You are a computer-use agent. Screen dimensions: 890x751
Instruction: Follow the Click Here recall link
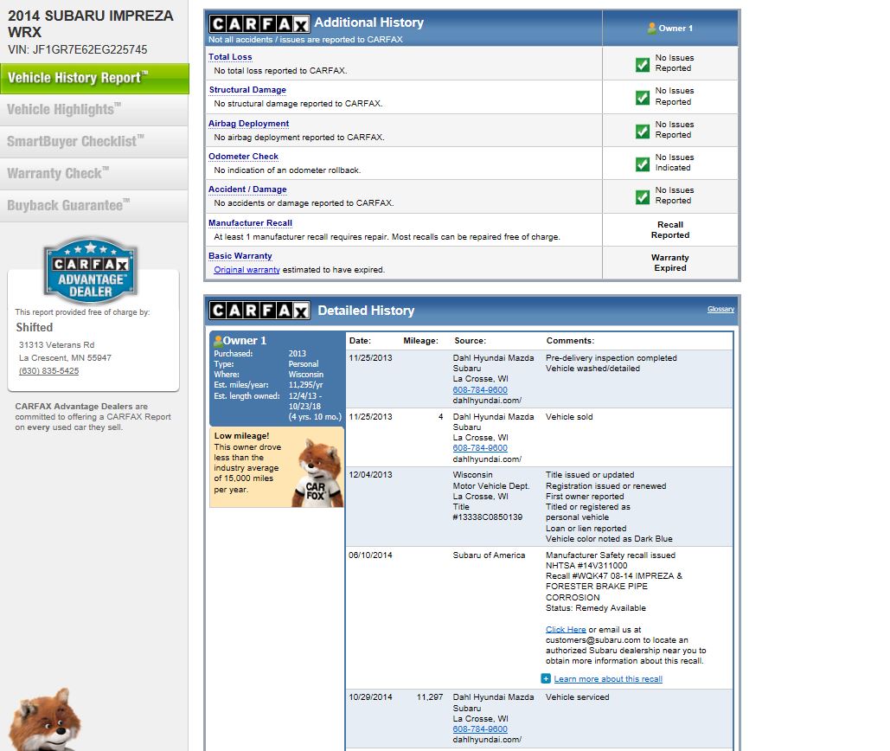566,630
